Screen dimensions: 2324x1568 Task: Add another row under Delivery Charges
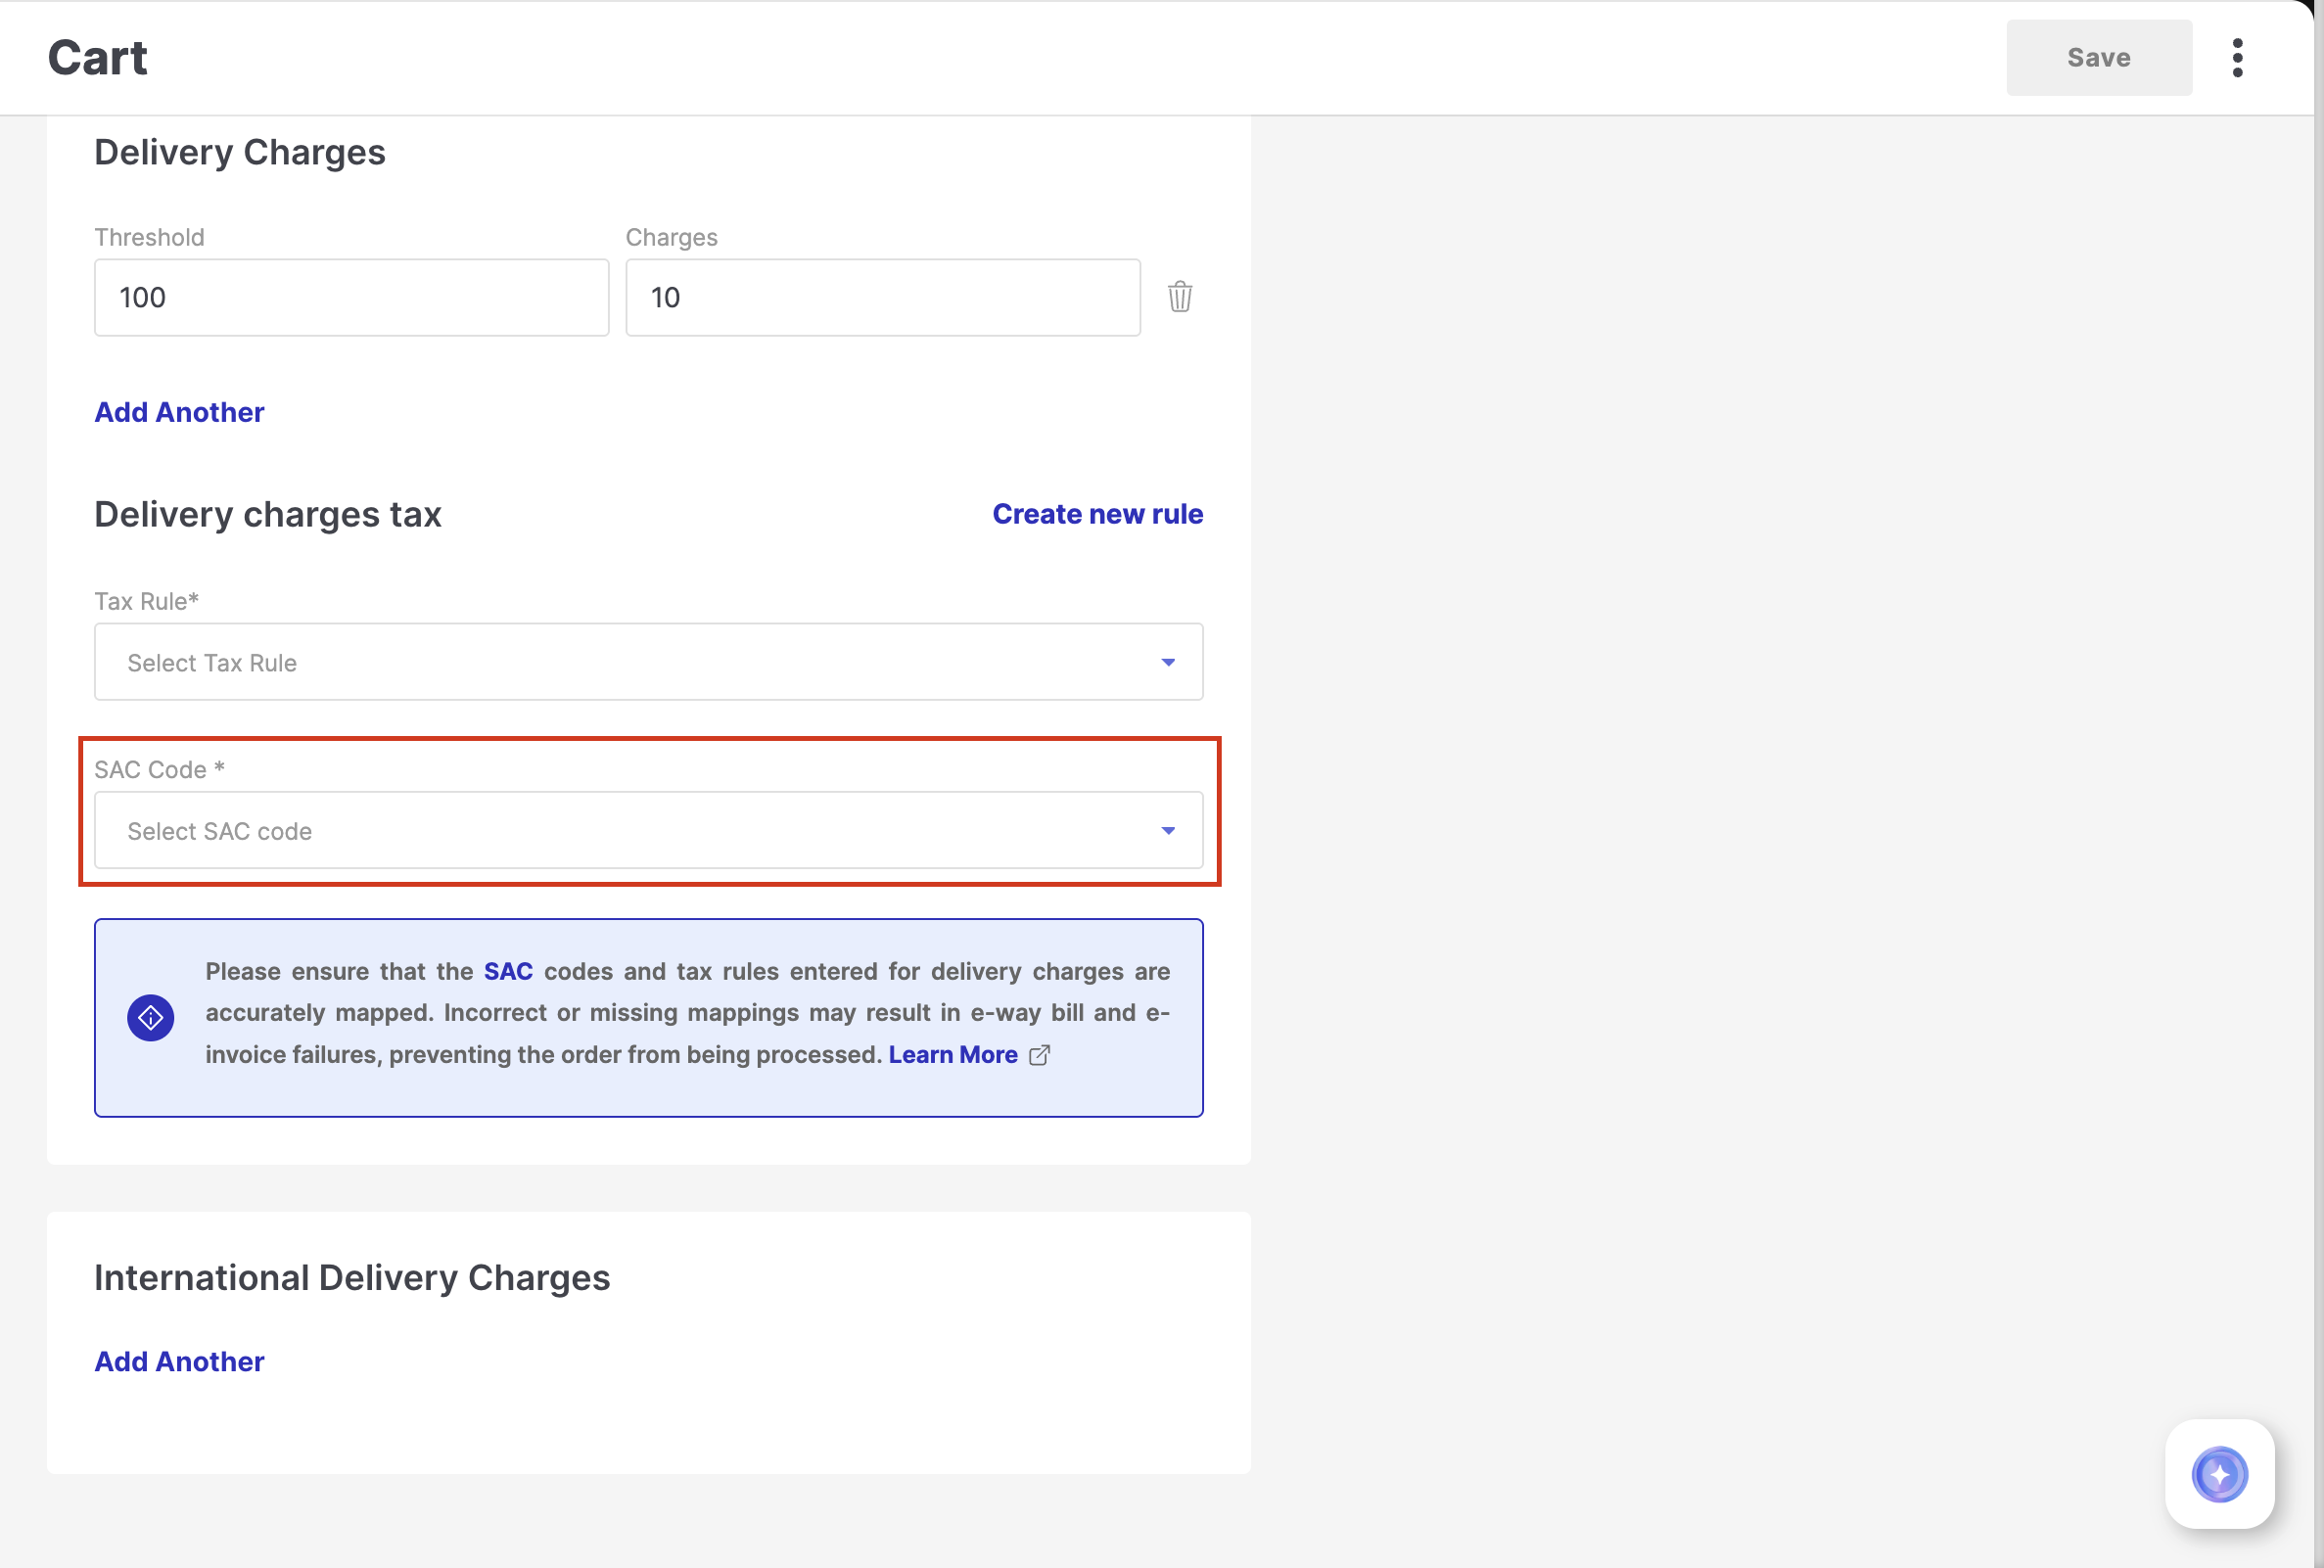click(x=179, y=412)
